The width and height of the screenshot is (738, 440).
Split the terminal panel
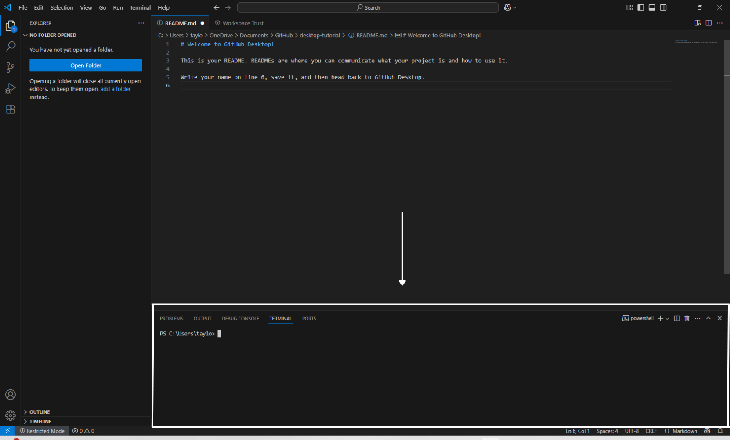(x=677, y=318)
